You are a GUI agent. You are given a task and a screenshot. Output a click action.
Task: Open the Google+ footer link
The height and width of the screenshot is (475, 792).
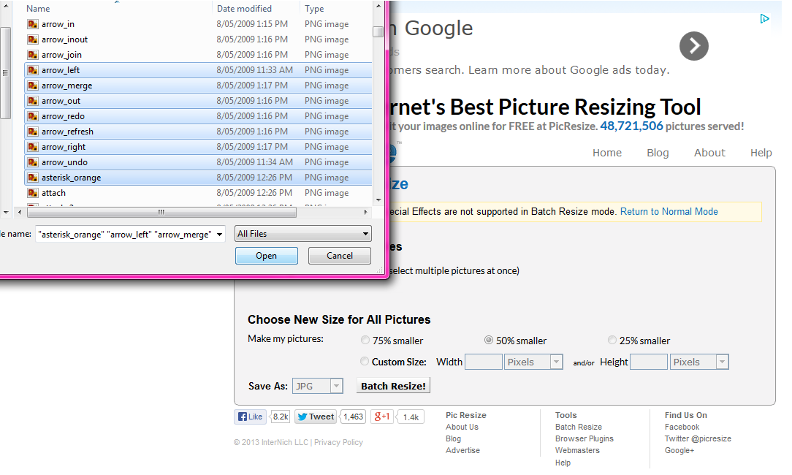(x=679, y=450)
